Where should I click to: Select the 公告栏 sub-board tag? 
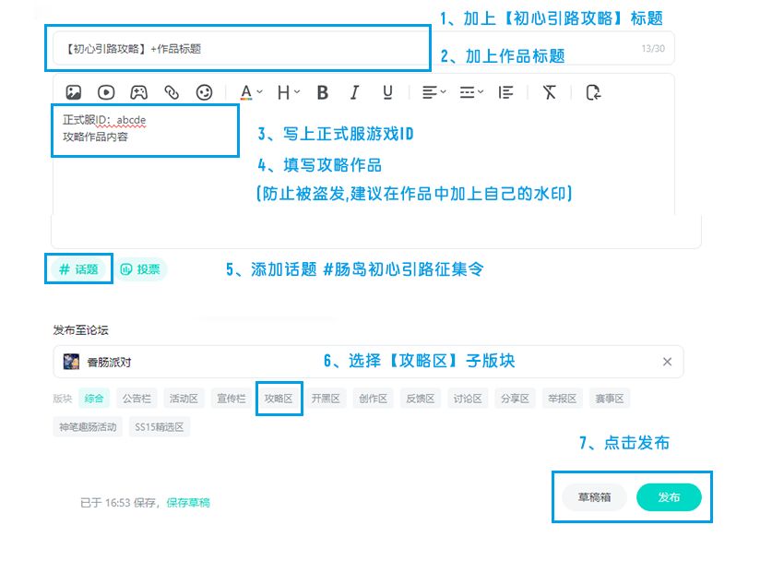pyautogui.click(x=137, y=399)
